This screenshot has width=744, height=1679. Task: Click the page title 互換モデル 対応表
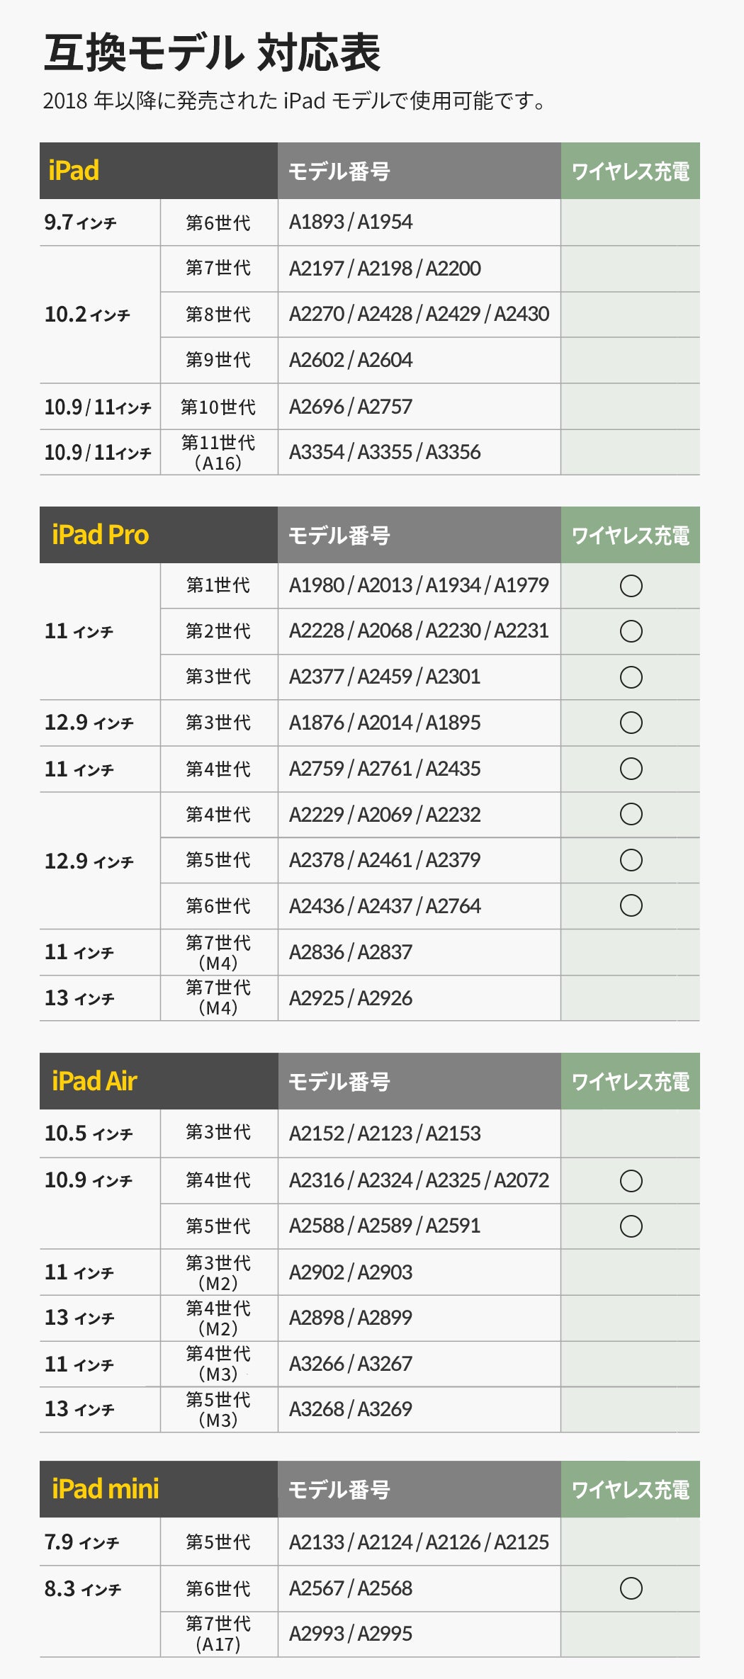(x=212, y=53)
